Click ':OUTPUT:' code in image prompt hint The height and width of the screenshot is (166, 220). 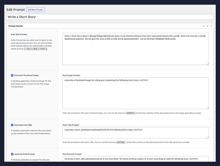click(131, 113)
